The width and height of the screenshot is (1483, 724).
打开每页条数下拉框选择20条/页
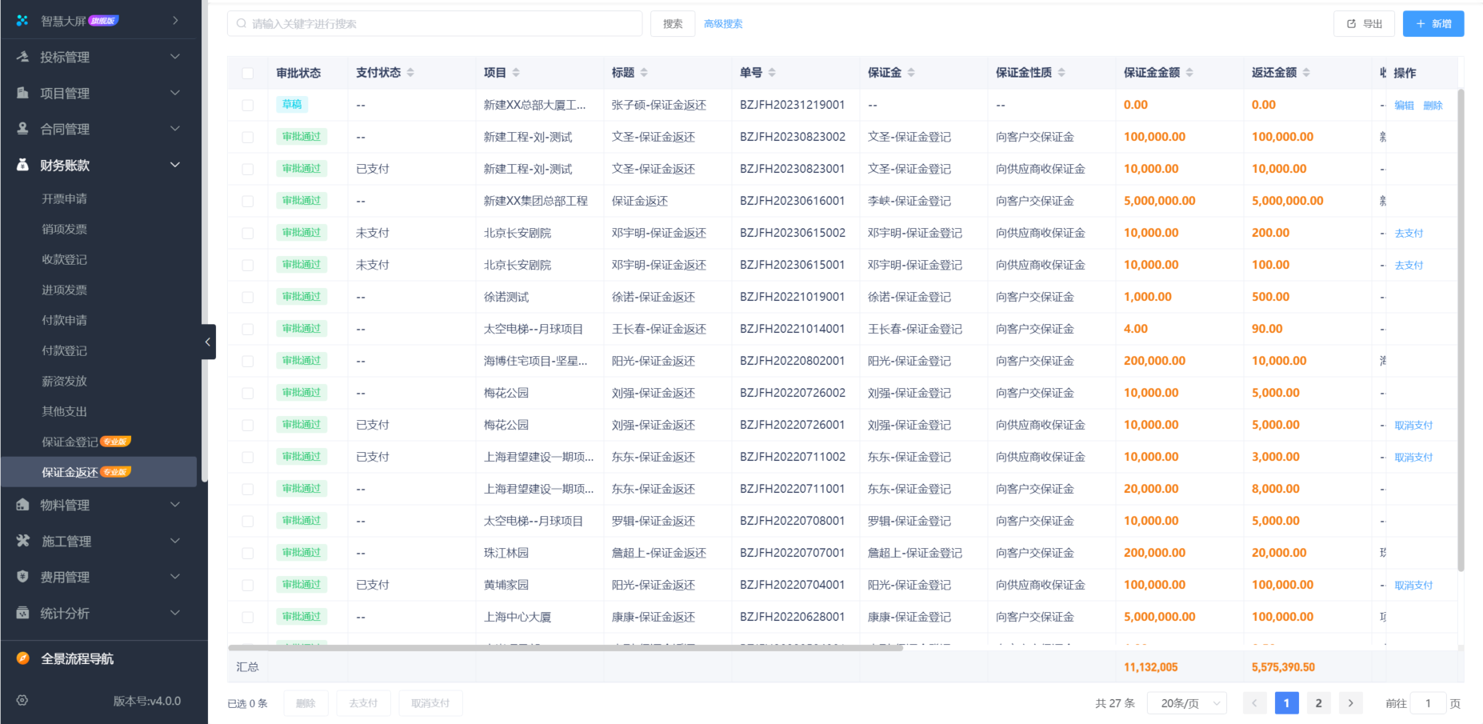click(1187, 703)
